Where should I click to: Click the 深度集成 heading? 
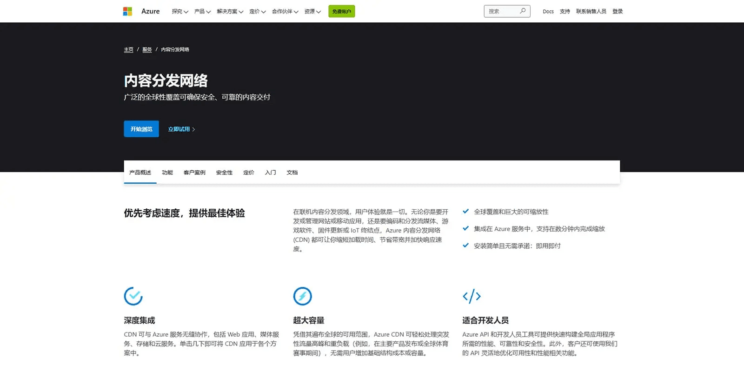139,320
